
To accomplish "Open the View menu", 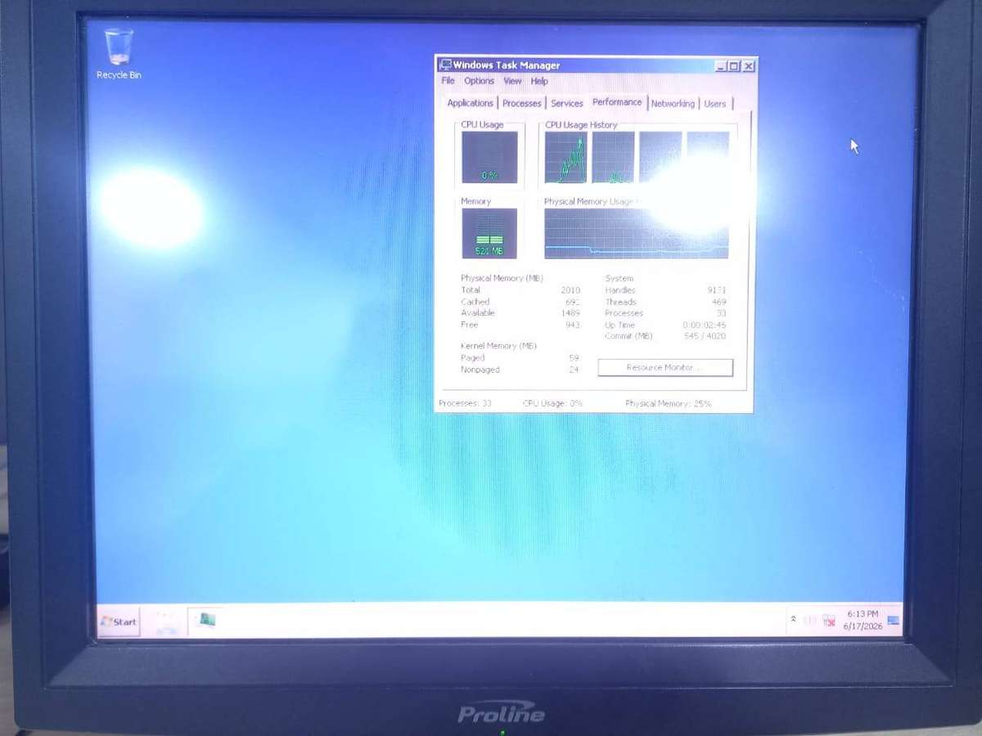I will 512,81.
